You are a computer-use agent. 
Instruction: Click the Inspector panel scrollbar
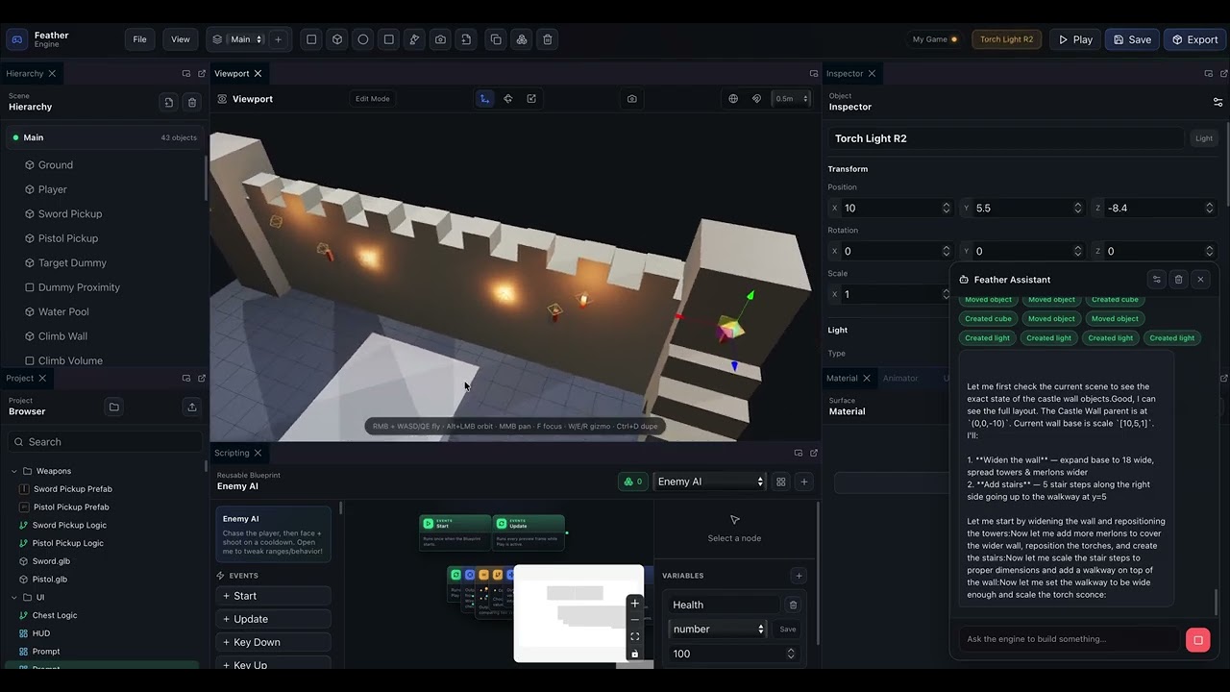tap(1226, 163)
